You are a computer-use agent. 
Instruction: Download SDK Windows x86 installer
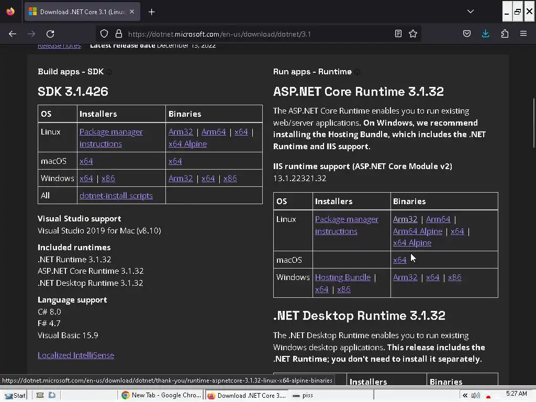click(x=108, y=178)
